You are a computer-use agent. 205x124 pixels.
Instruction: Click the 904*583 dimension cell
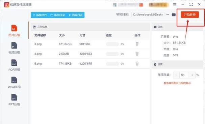85,44
